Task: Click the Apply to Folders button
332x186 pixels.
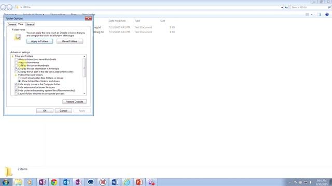Action: coord(40,41)
